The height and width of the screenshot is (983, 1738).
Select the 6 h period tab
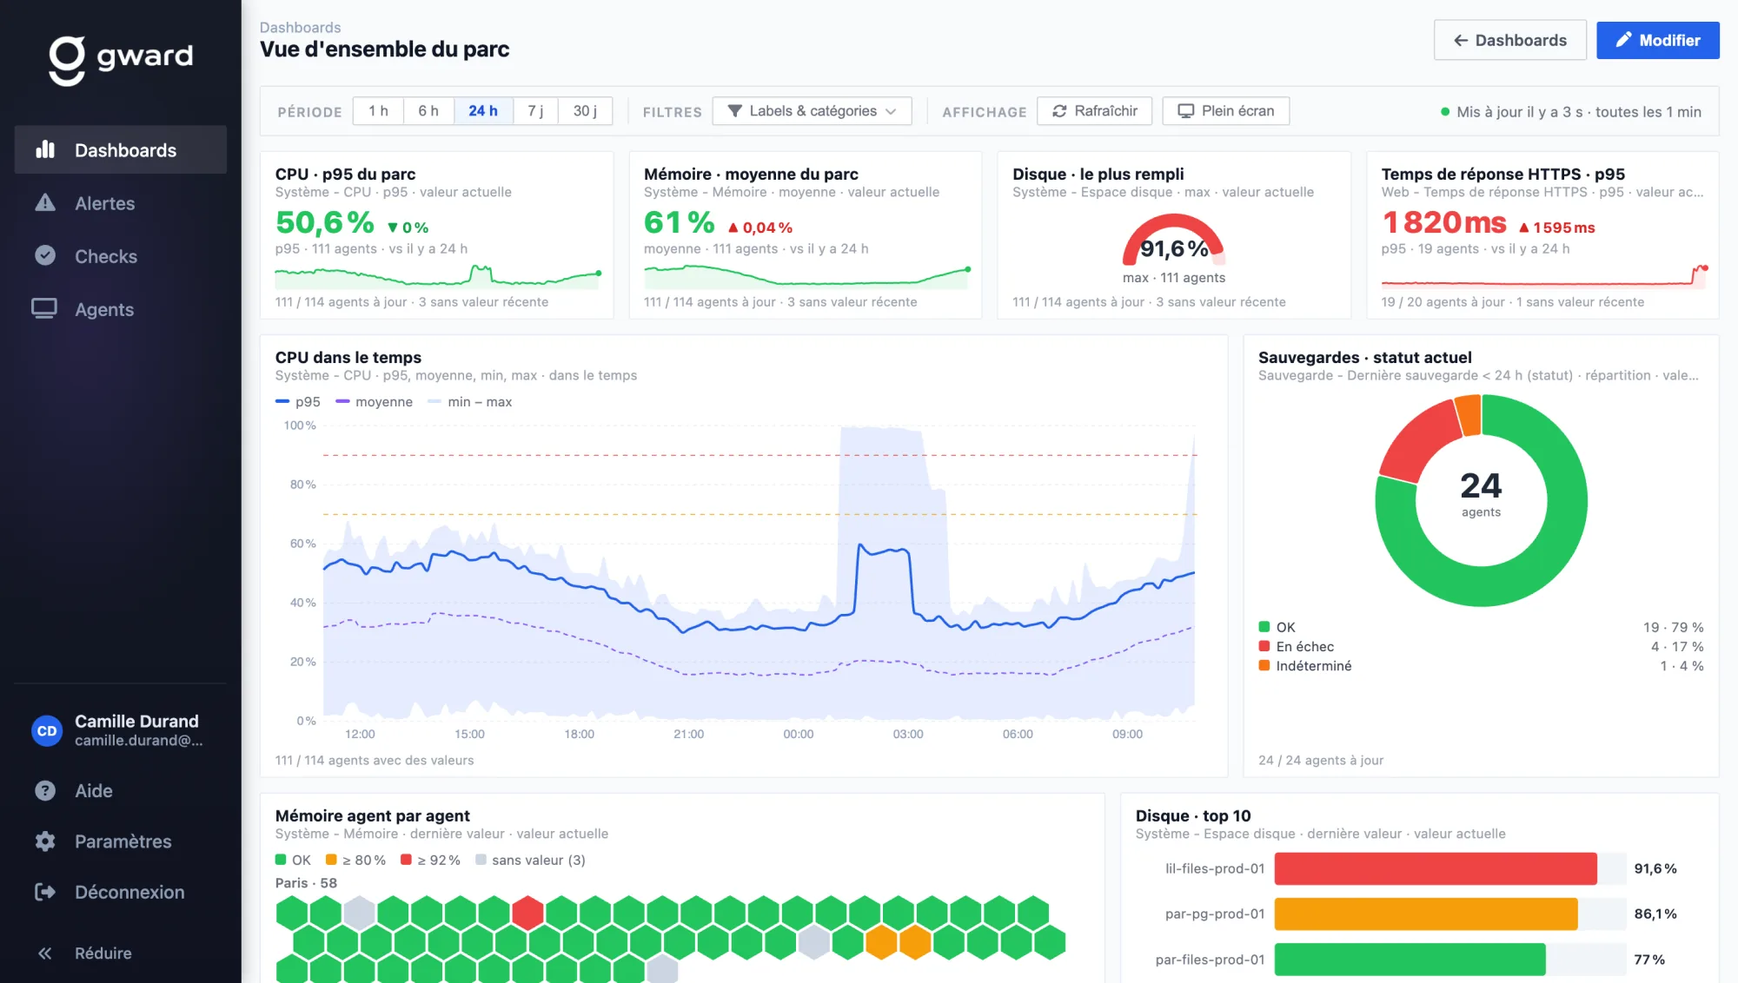click(428, 111)
